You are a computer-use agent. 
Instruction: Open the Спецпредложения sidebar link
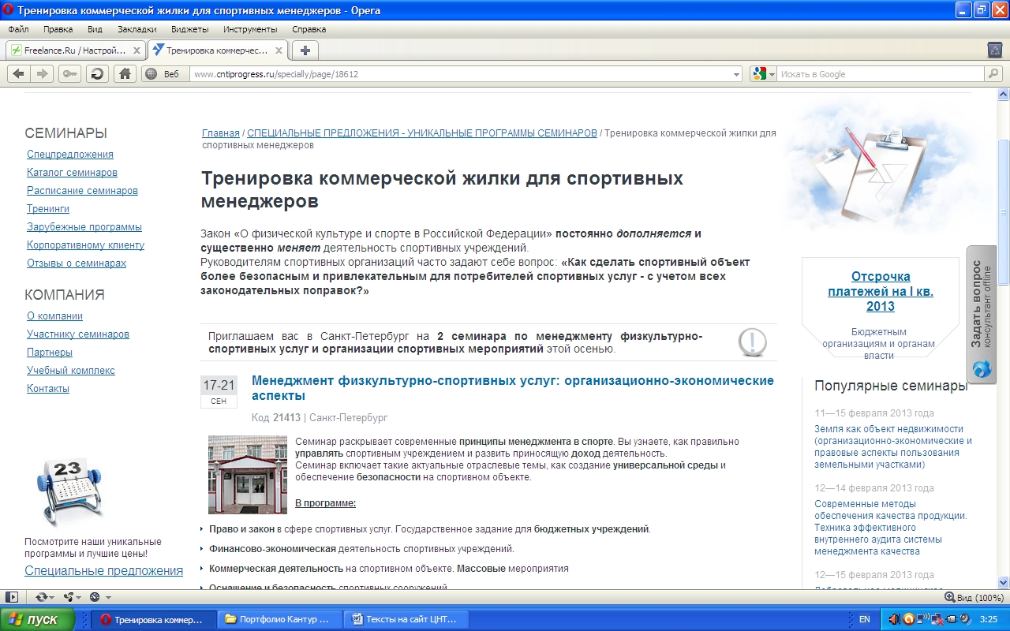pos(70,155)
